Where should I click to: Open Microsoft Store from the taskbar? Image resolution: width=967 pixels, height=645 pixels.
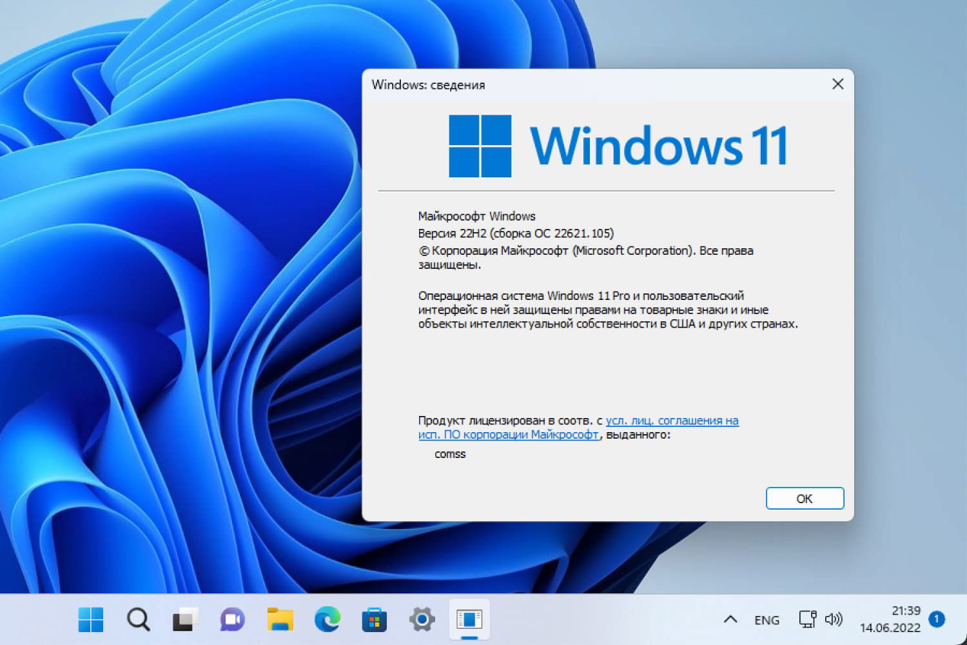point(374,620)
